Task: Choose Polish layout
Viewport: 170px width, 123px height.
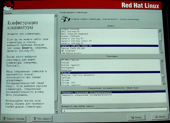Action: tap(110, 63)
